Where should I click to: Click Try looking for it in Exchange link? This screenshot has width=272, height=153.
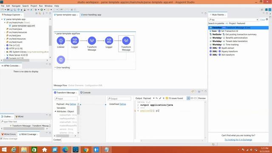pyautogui.click(x=238, y=140)
